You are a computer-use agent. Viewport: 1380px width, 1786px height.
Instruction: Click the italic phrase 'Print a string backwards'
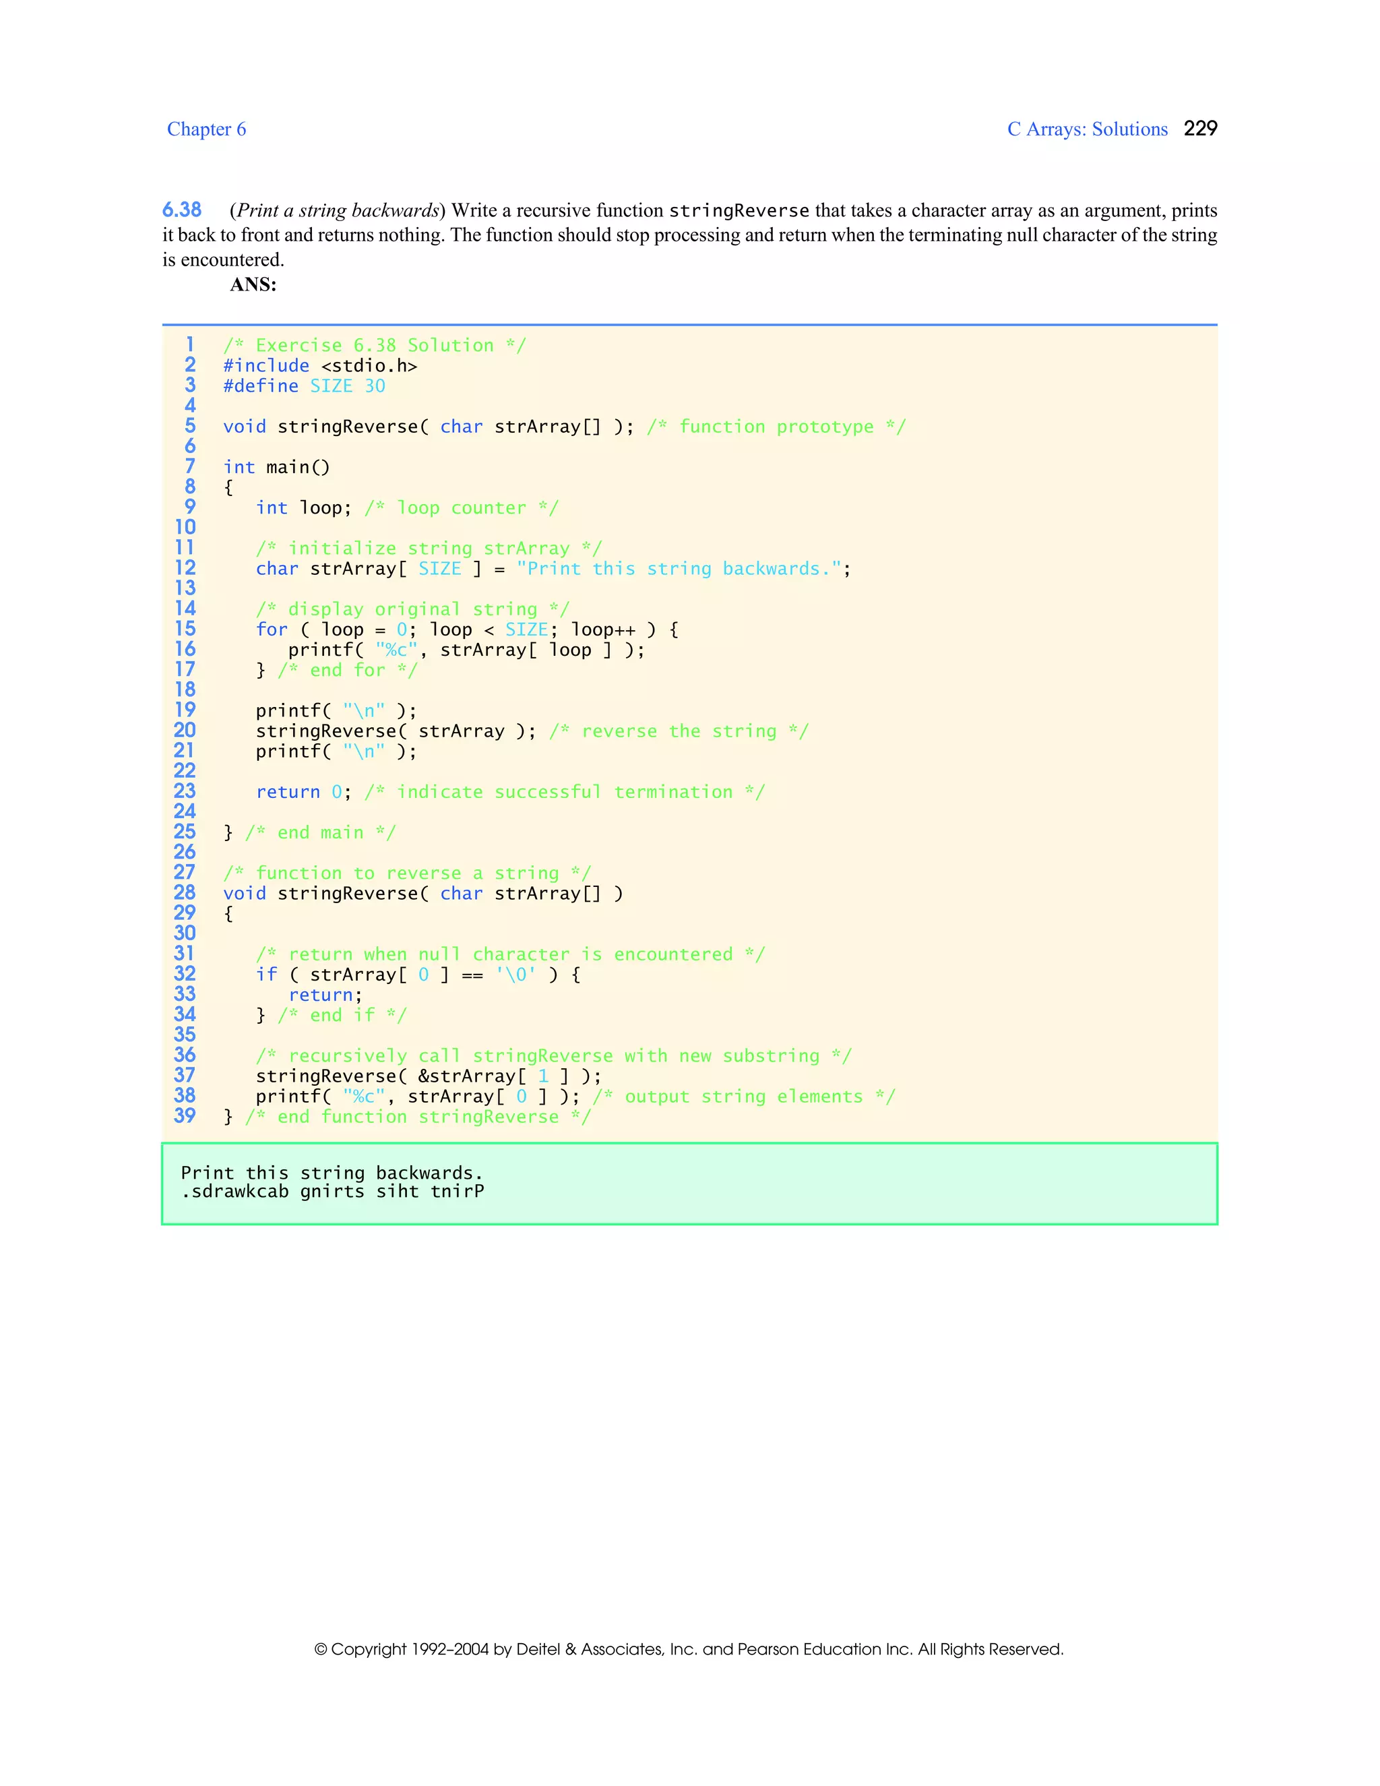338,211
